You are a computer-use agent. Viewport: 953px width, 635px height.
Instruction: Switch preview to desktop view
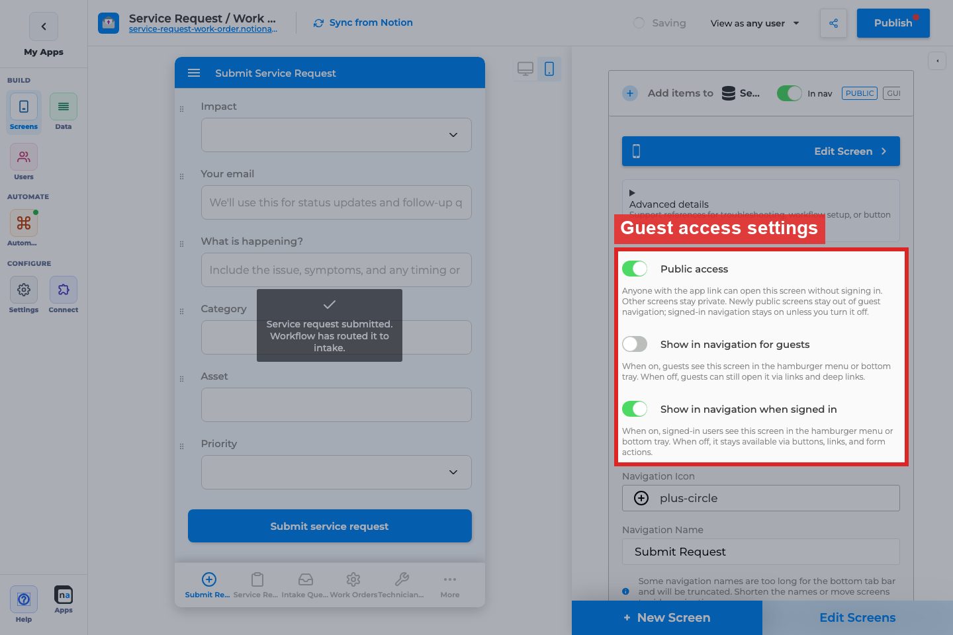click(x=525, y=69)
